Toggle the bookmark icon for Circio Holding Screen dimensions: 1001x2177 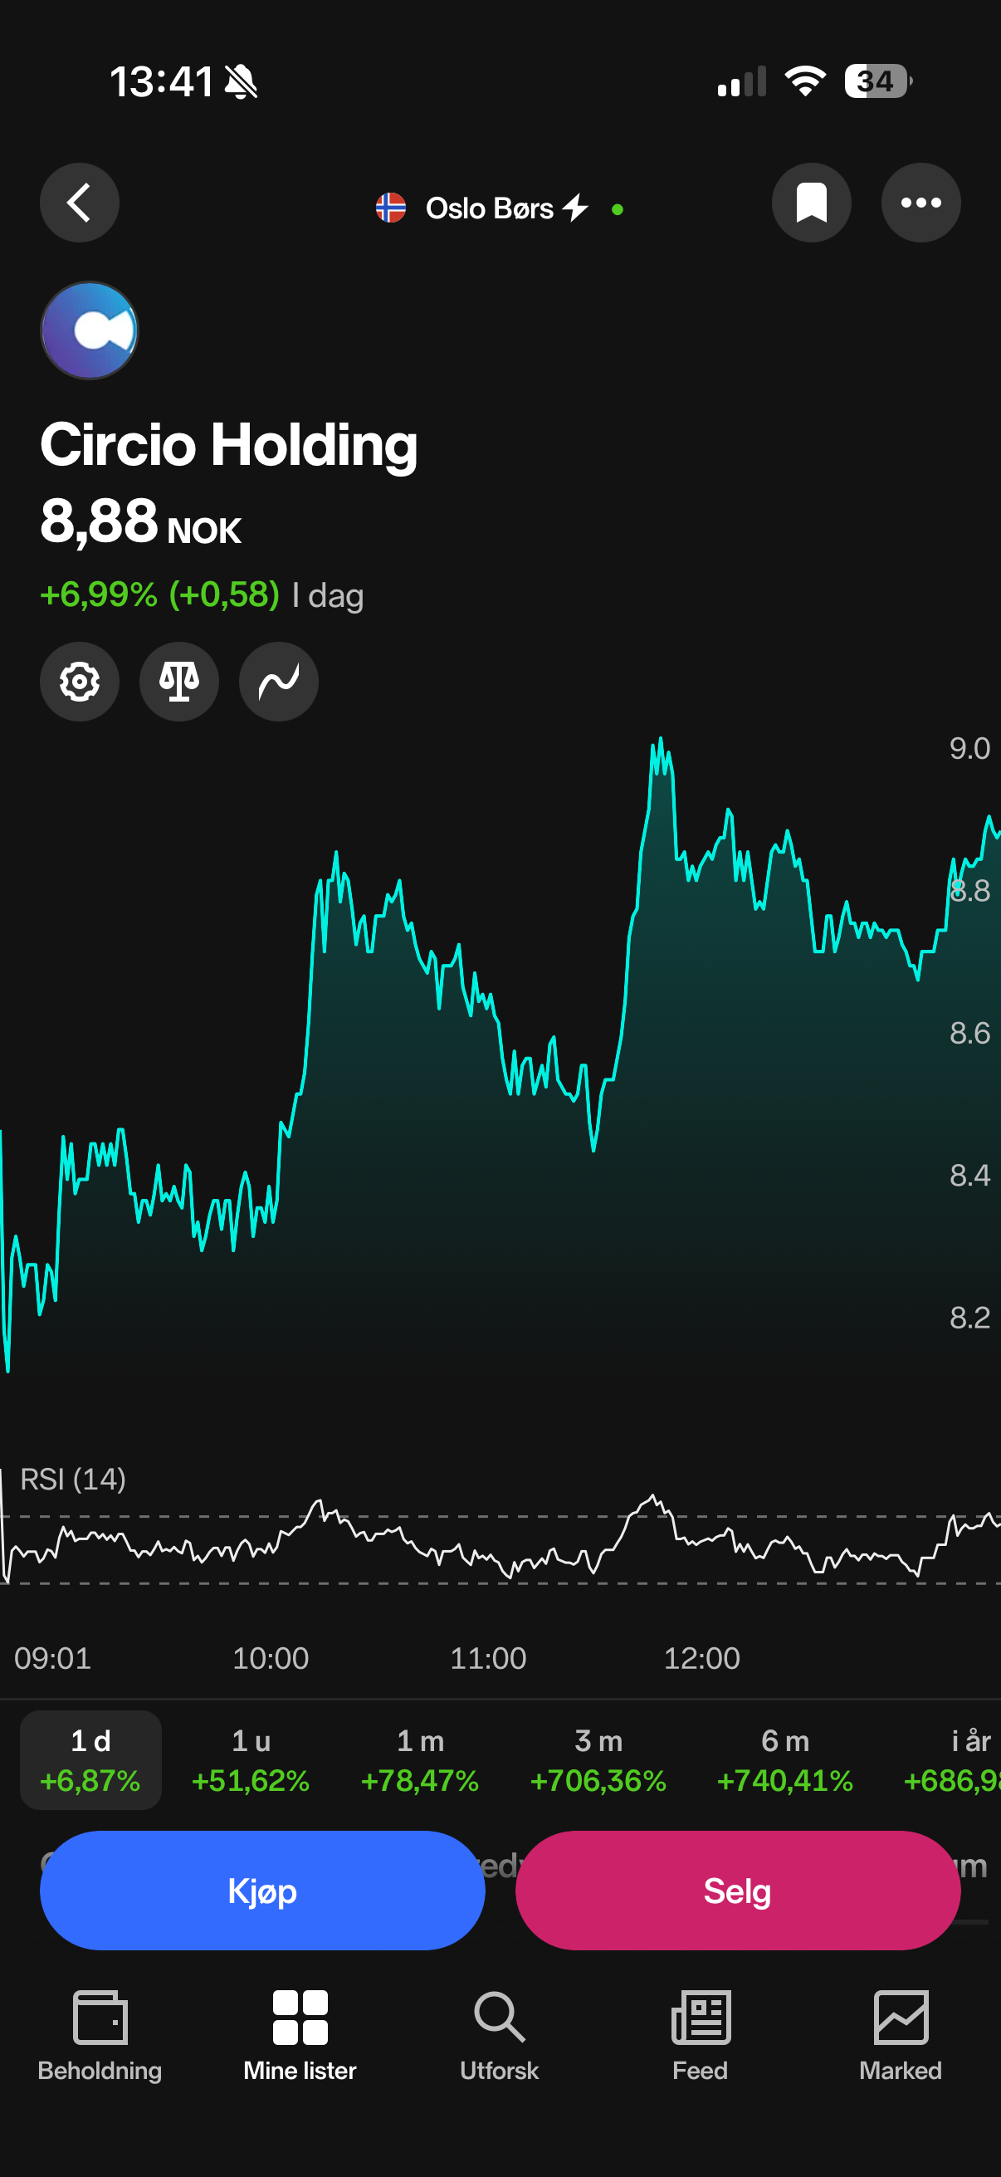pyautogui.click(x=811, y=203)
